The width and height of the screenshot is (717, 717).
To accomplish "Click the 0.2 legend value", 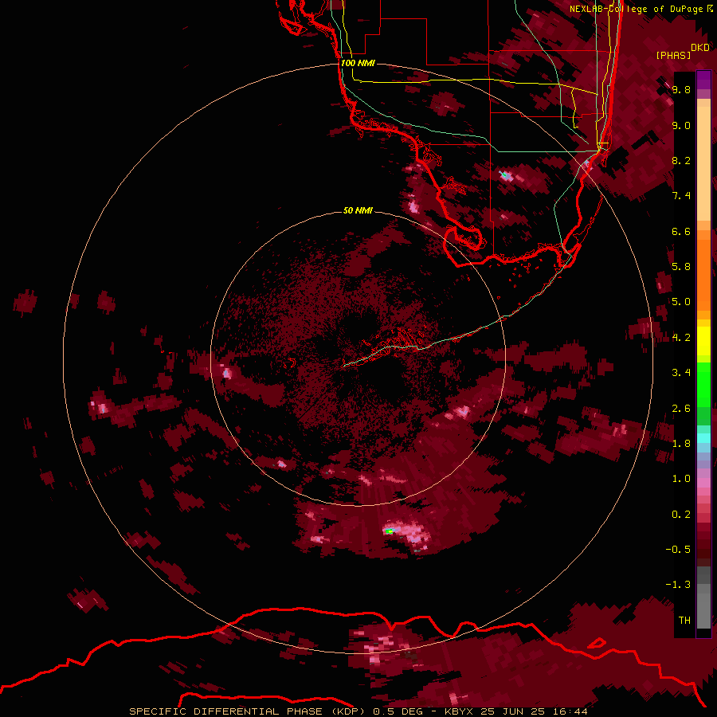I will 681,515.
